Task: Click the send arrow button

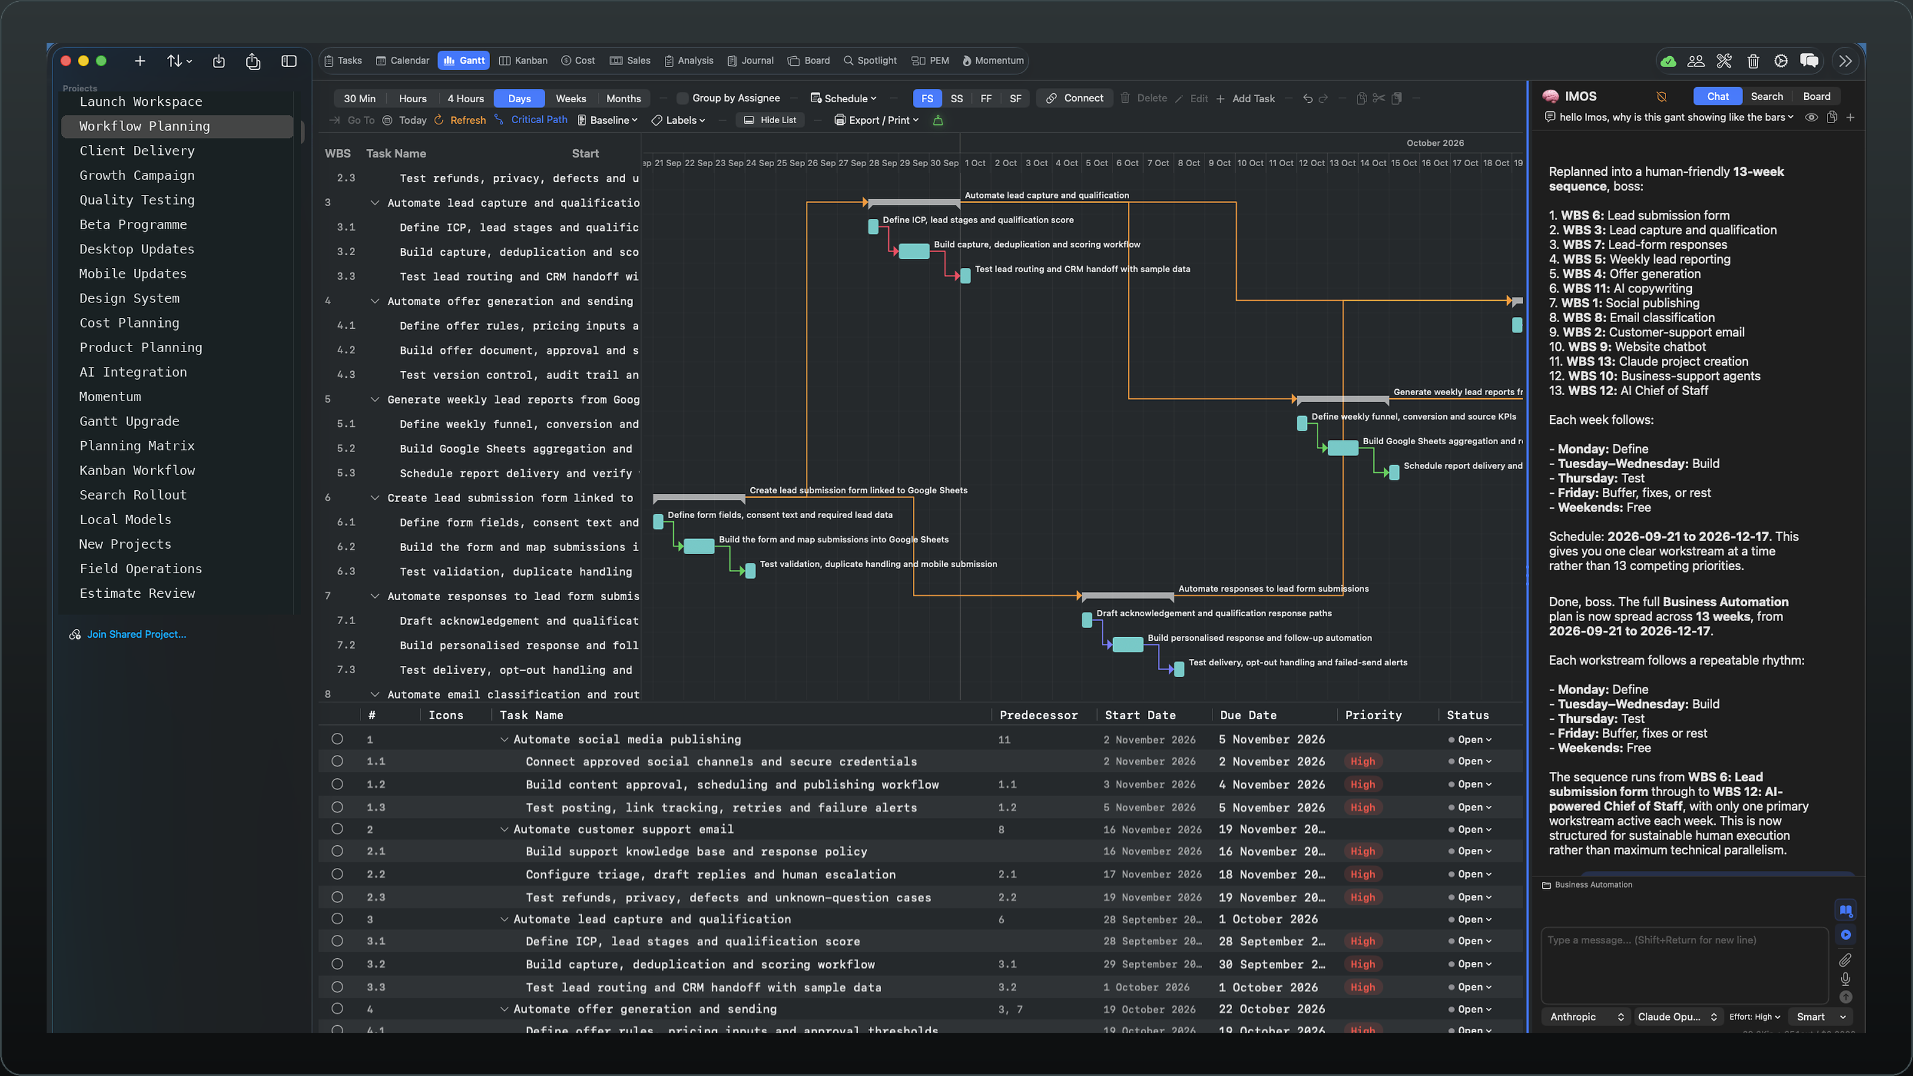Action: tap(1845, 997)
